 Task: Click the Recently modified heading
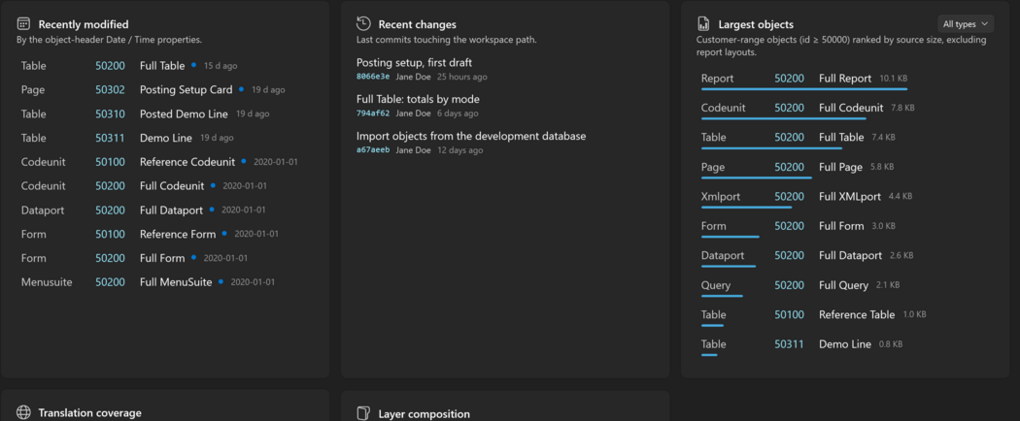pos(84,24)
